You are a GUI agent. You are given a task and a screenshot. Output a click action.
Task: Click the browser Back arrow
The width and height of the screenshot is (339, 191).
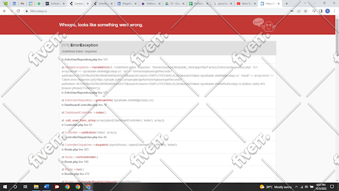pyautogui.click(x=4, y=11)
